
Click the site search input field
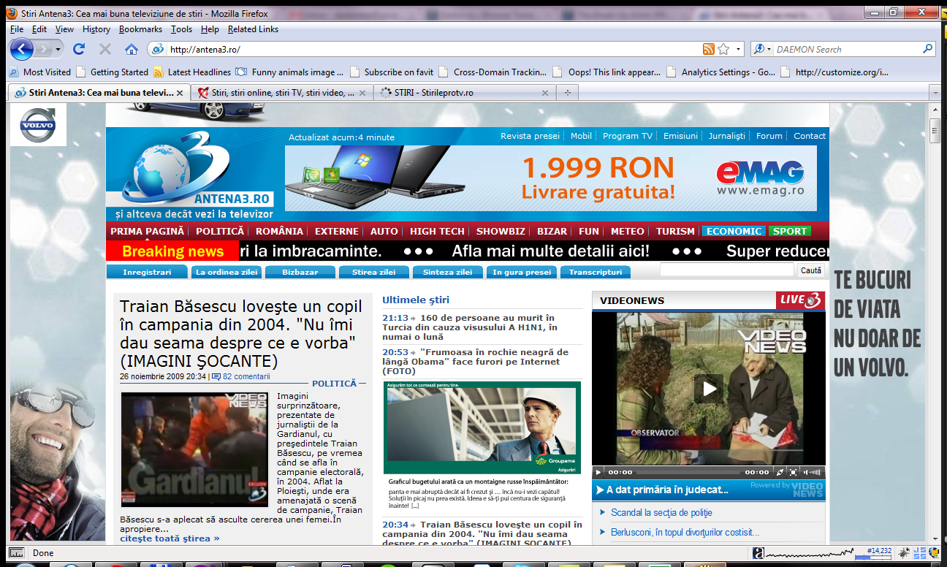727,270
